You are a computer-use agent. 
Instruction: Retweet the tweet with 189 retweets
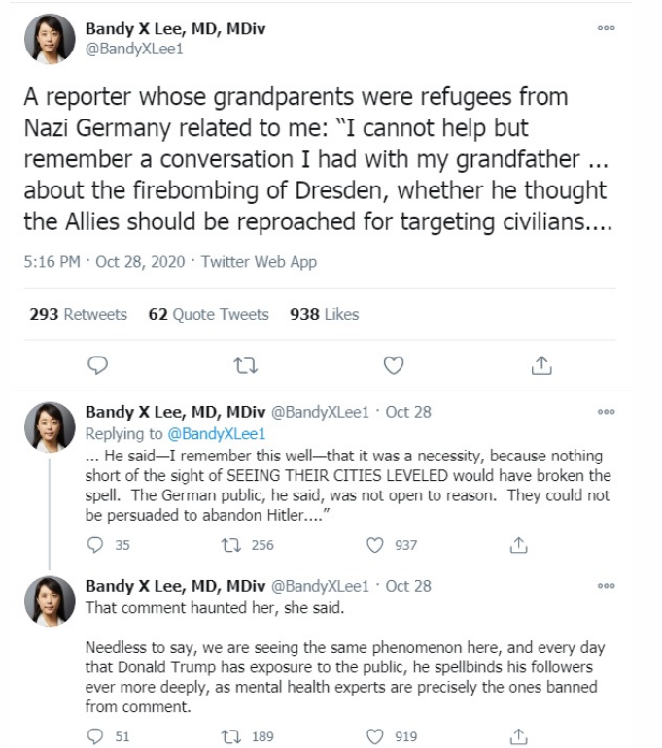(231, 736)
